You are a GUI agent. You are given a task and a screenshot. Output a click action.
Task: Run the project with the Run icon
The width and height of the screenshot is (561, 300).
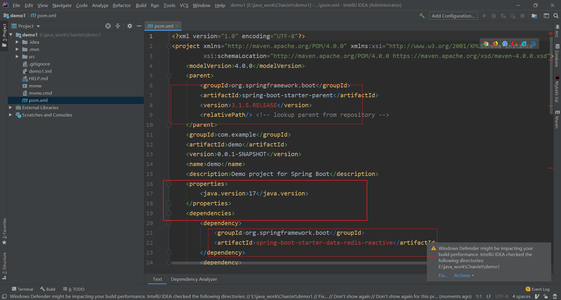pyautogui.click(x=484, y=16)
